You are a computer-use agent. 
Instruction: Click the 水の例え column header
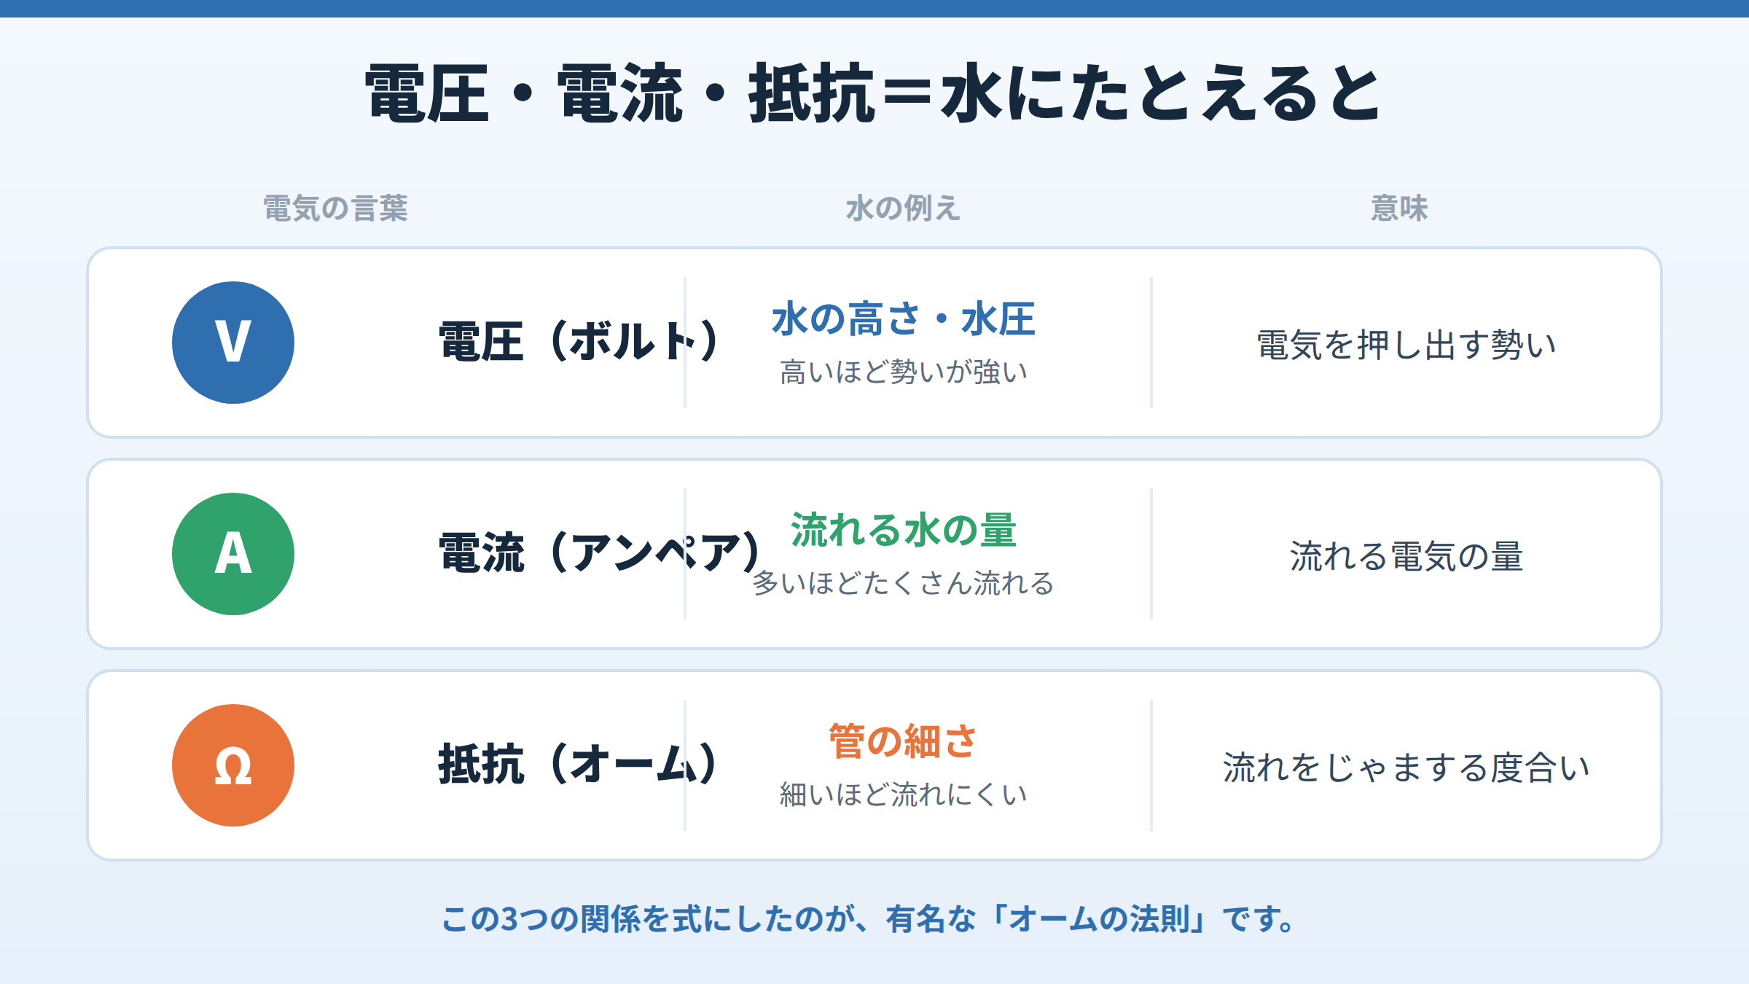[x=904, y=208]
